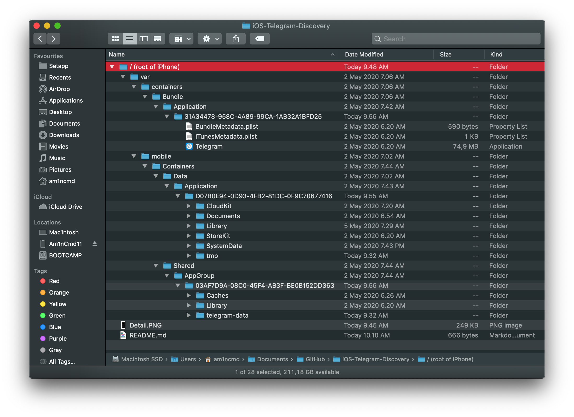
Task: Switch to icon view mode
Action: (115, 39)
